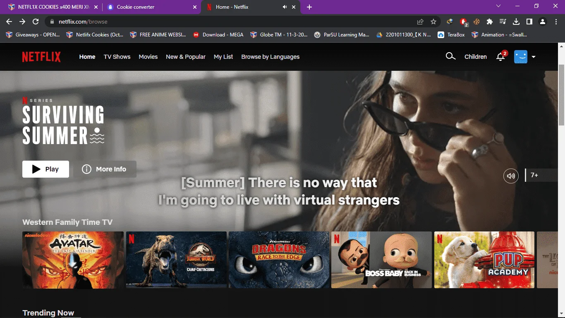Open the Chrome extensions puzzle icon
This screenshot has height=318, width=565.
pos(490,22)
